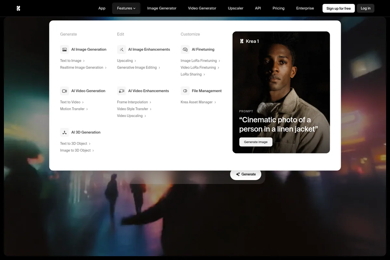Open the Log in page

(365, 8)
